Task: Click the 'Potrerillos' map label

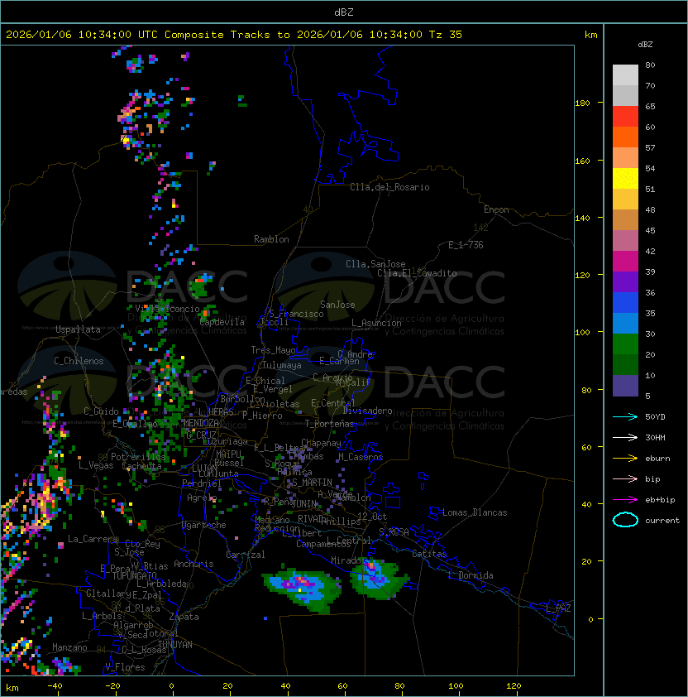Action: [138, 457]
